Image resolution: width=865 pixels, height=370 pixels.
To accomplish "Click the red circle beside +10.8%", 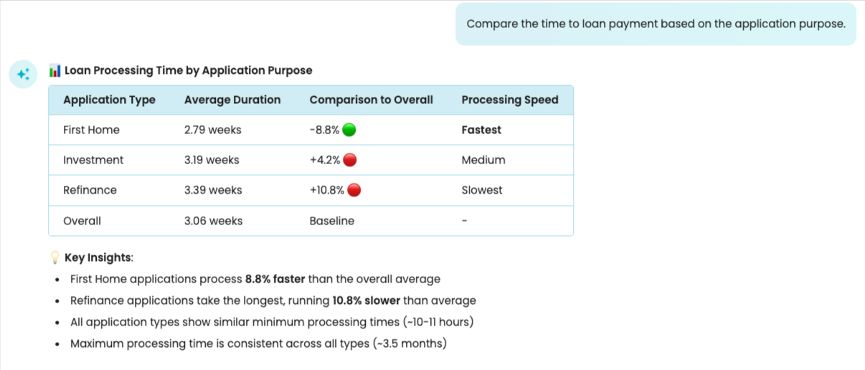I will point(354,190).
